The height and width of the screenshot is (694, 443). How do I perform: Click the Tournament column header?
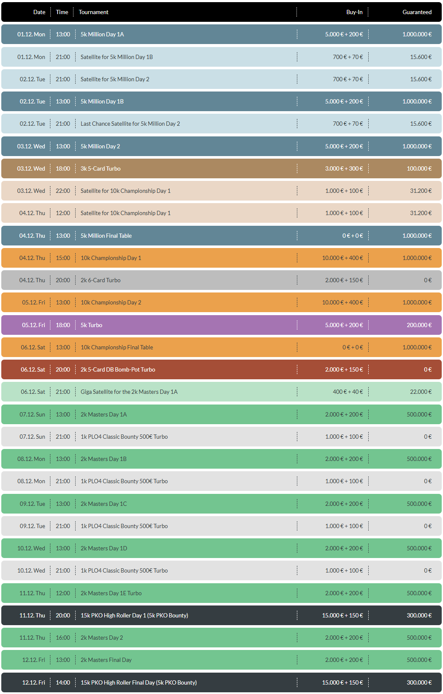coord(94,12)
